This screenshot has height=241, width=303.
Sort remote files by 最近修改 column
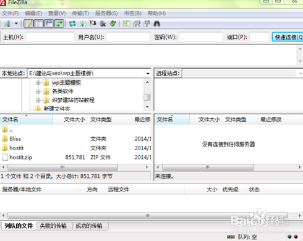[x=280, y=119]
